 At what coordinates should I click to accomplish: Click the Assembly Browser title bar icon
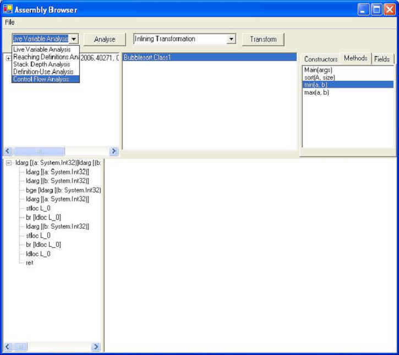pyautogui.click(x=8, y=9)
